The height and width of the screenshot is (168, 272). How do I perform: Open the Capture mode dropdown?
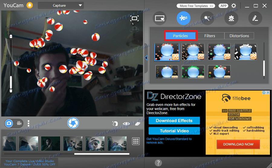tap(61, 5)
